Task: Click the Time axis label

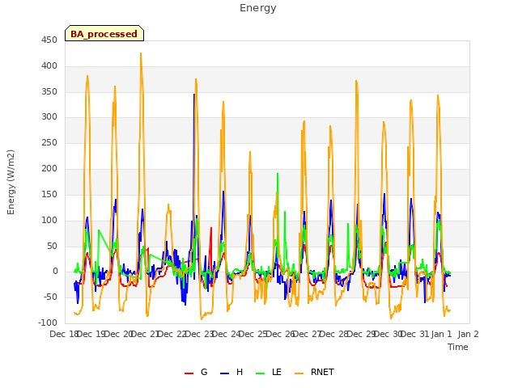Action: [458, 347]
